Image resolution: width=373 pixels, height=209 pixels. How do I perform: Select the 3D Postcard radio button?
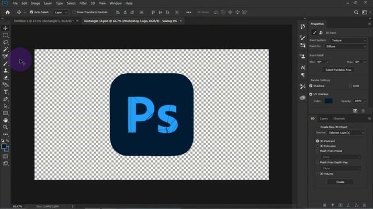click(317, 141)
